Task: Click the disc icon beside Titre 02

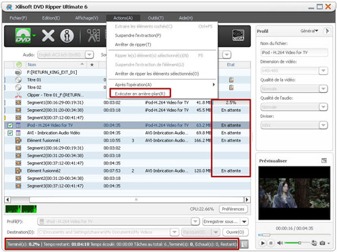Action: [x=18, y=88]
